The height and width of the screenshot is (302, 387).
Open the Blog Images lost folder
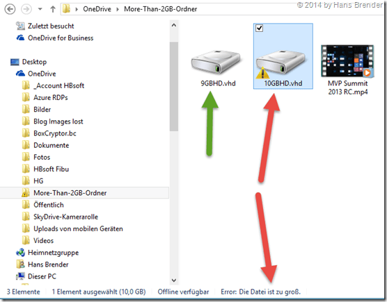click(58, 121)
